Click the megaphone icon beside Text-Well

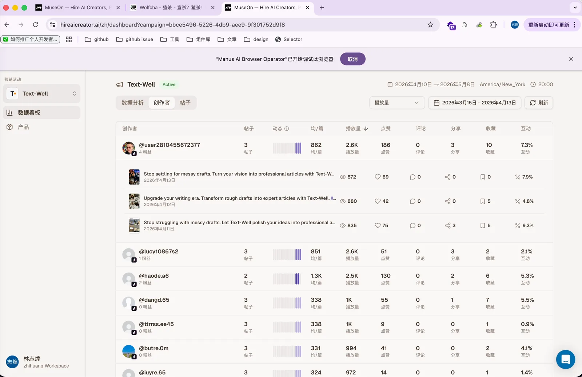120,84
